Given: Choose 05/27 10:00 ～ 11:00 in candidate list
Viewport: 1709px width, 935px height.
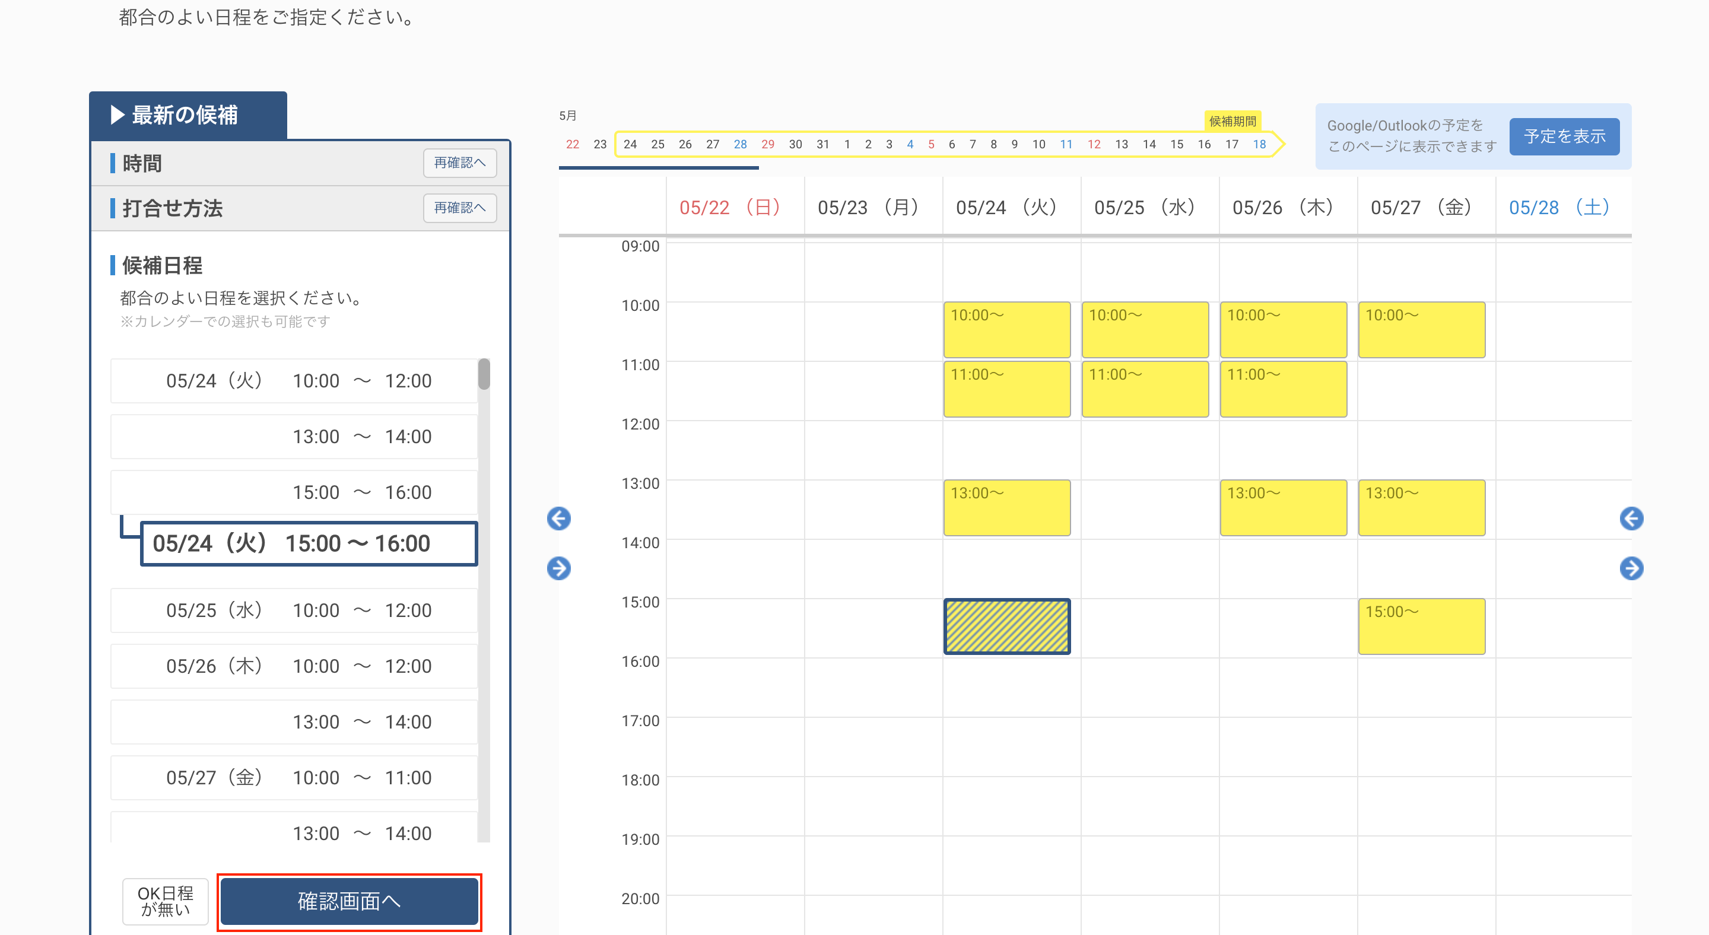Looking at the screenshot, I should coord(294,778).
